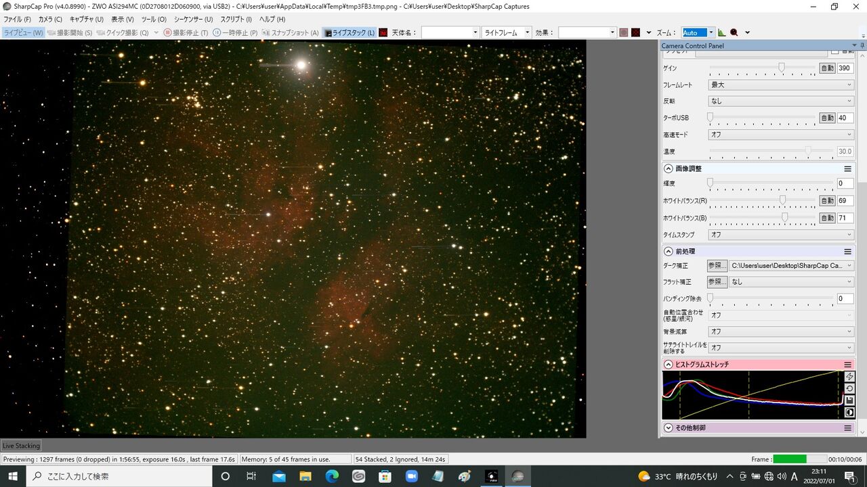Image resolution: width=867 pixels, height=487 pixels.
Task: Open Tools (ツール) menu
Action: point(154,20)
